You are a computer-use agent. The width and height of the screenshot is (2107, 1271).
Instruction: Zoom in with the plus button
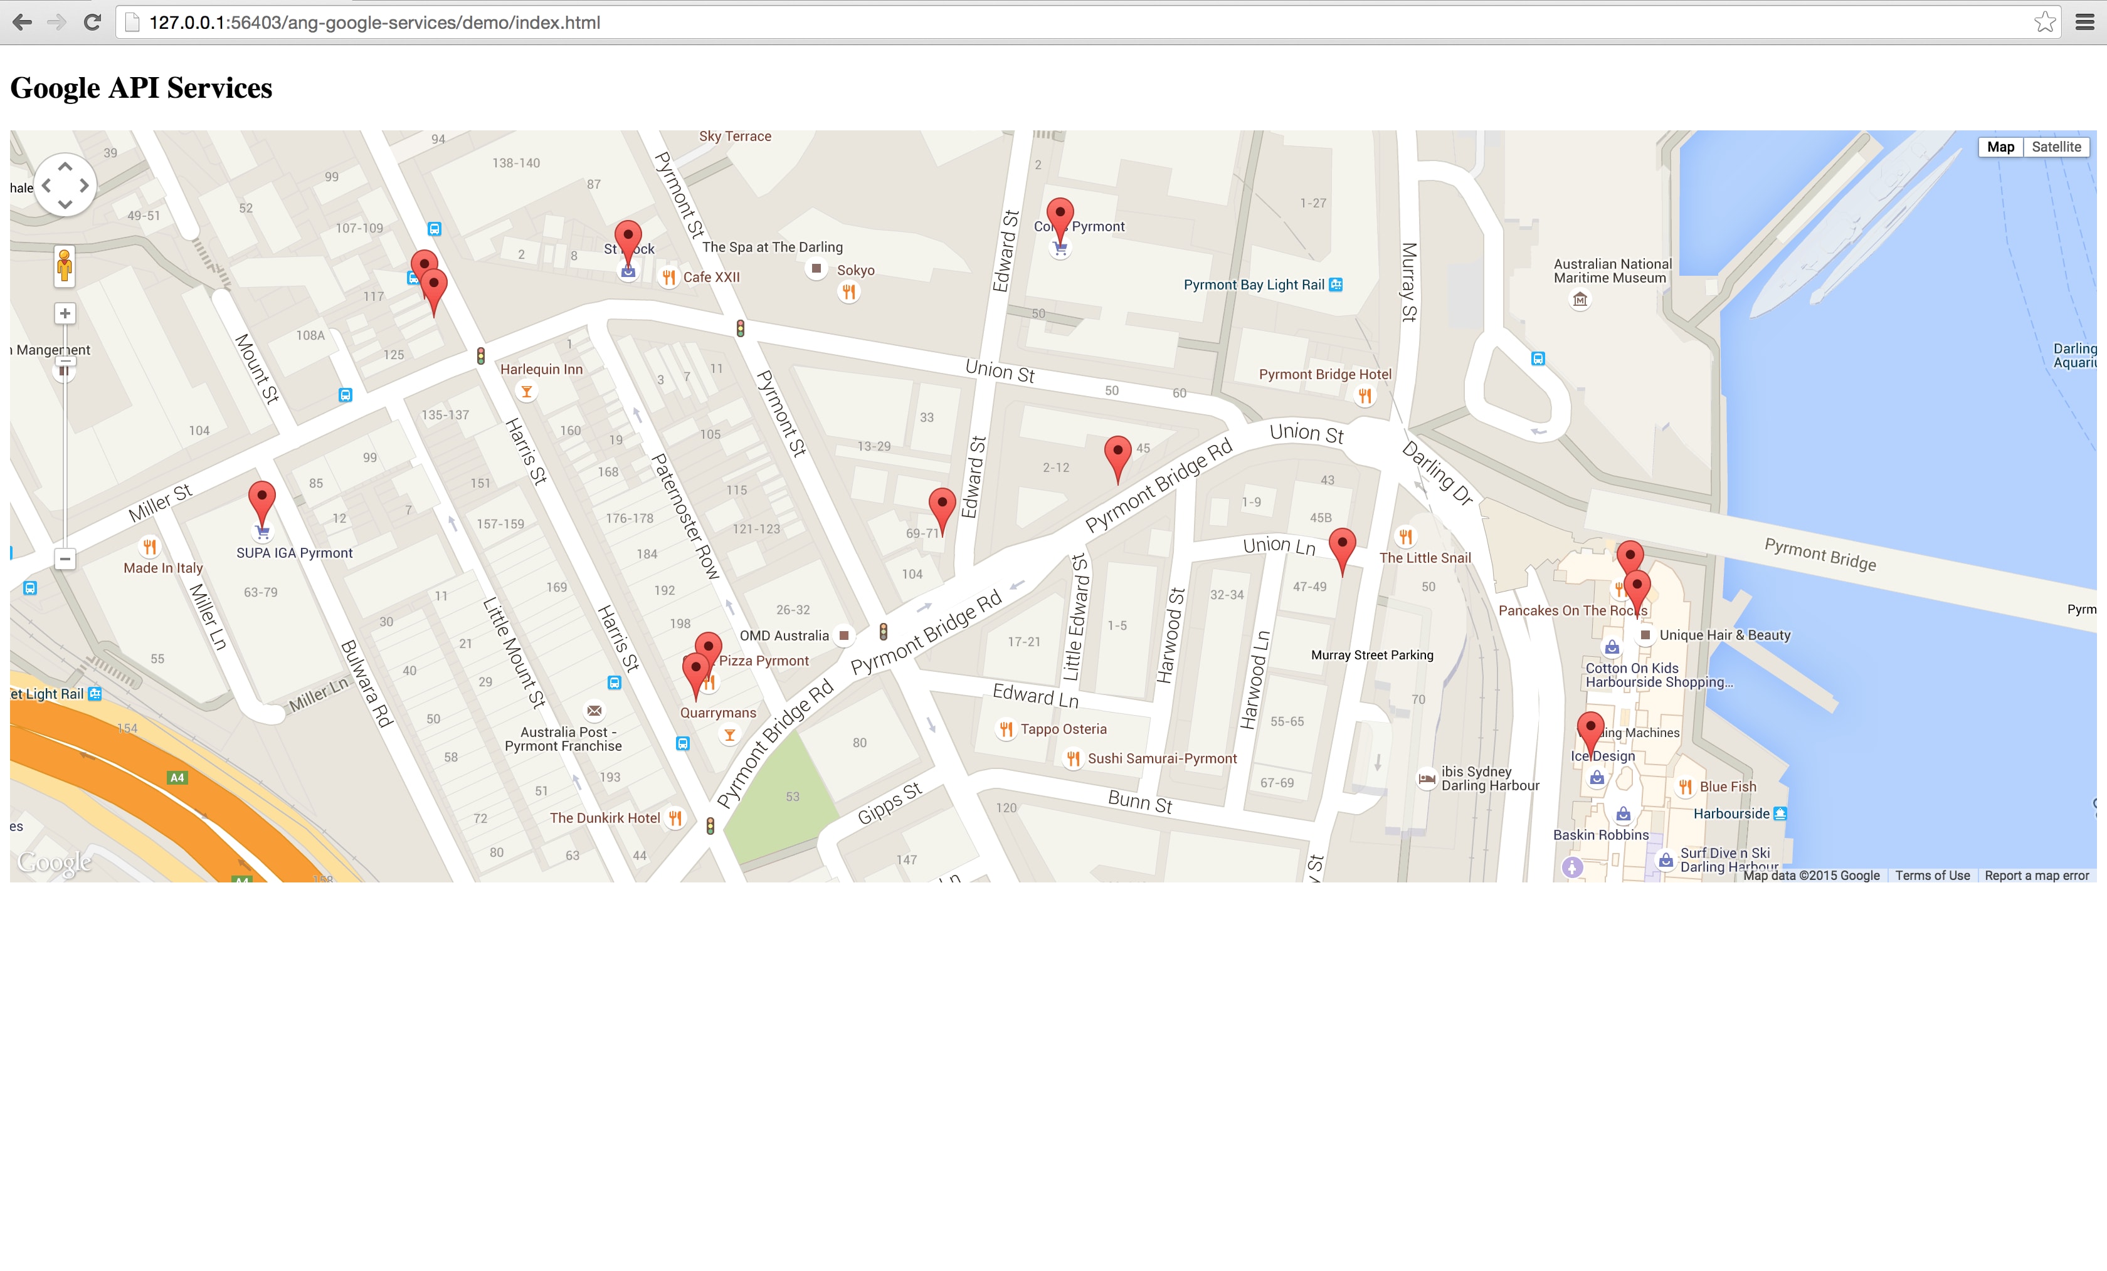[65, 314]
